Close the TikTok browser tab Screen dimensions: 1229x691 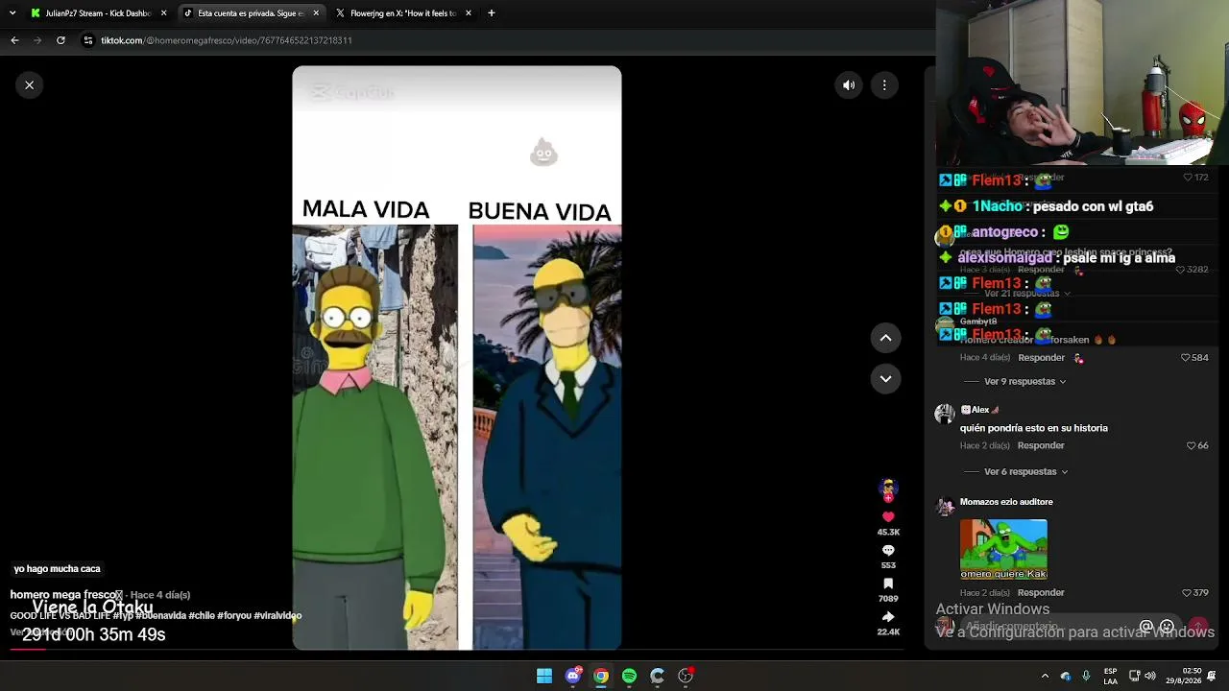(x=315, y=13)
